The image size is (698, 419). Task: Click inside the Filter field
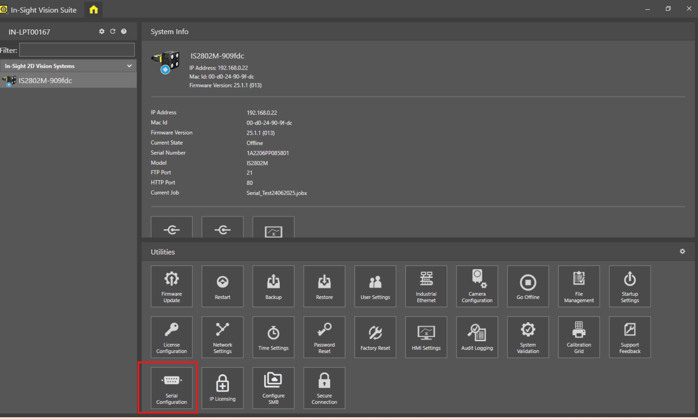pos(76,50)
